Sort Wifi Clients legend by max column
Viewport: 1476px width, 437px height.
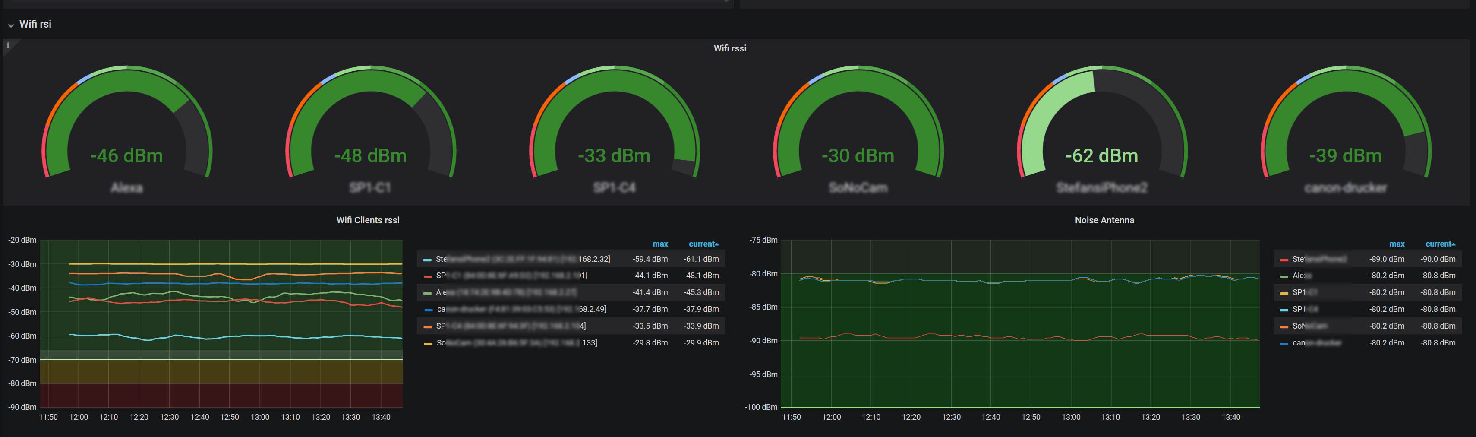(660, 244)
